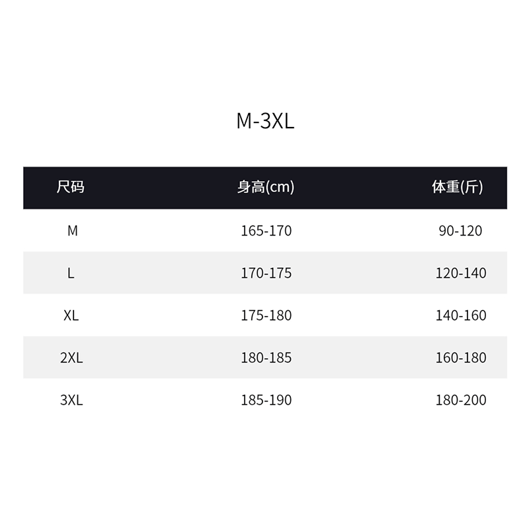Viewport: 529px width, 529px height.
Task: Select the 170-175 height cell
Action: (266, 273)
